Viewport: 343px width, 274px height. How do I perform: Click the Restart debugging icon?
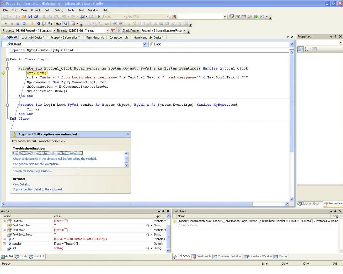pyautogui.click(x=24, y=24)
